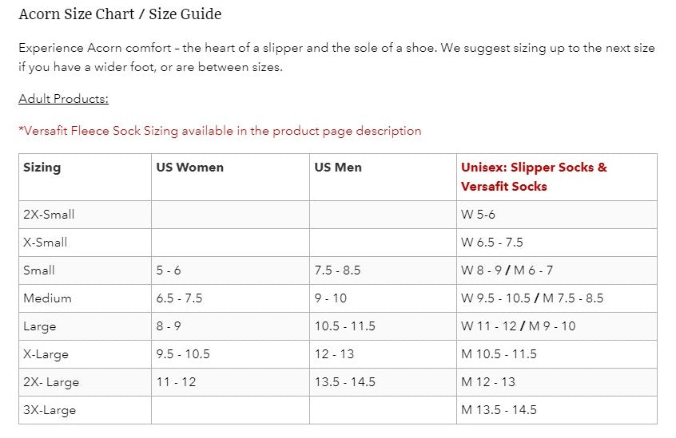Click the Unisex Slipper Socks & Versafit Socks header

click(x=534, y=176)
